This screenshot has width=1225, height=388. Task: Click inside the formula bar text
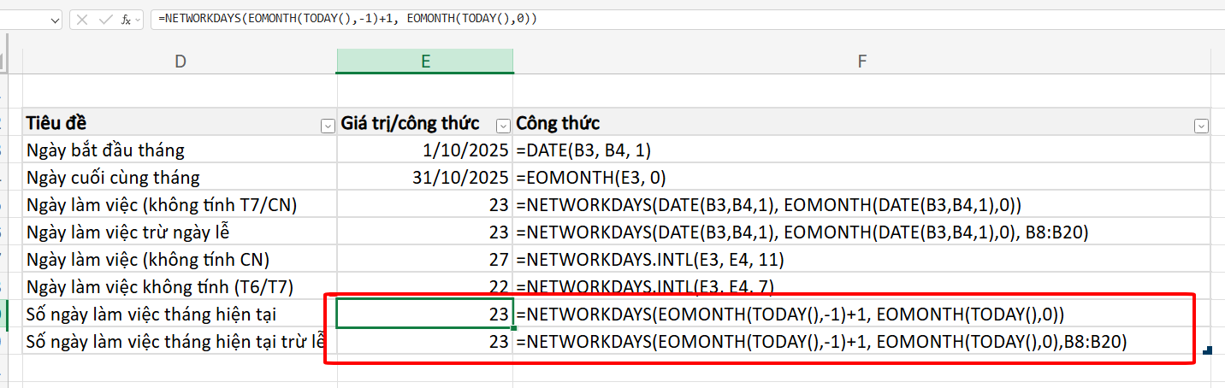tap(684, 19)
